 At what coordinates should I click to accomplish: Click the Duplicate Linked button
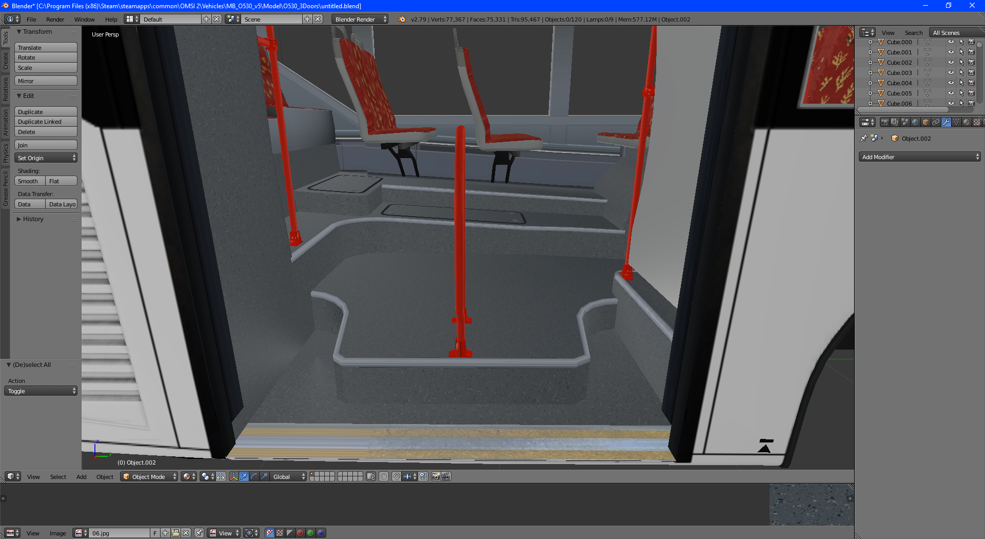[46, 122]
